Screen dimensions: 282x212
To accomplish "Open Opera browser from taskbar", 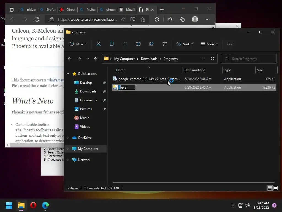I will click(x=33, y=205).
